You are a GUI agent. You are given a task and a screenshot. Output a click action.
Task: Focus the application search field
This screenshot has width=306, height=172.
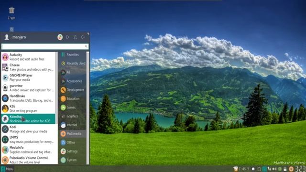coord(45,46)
